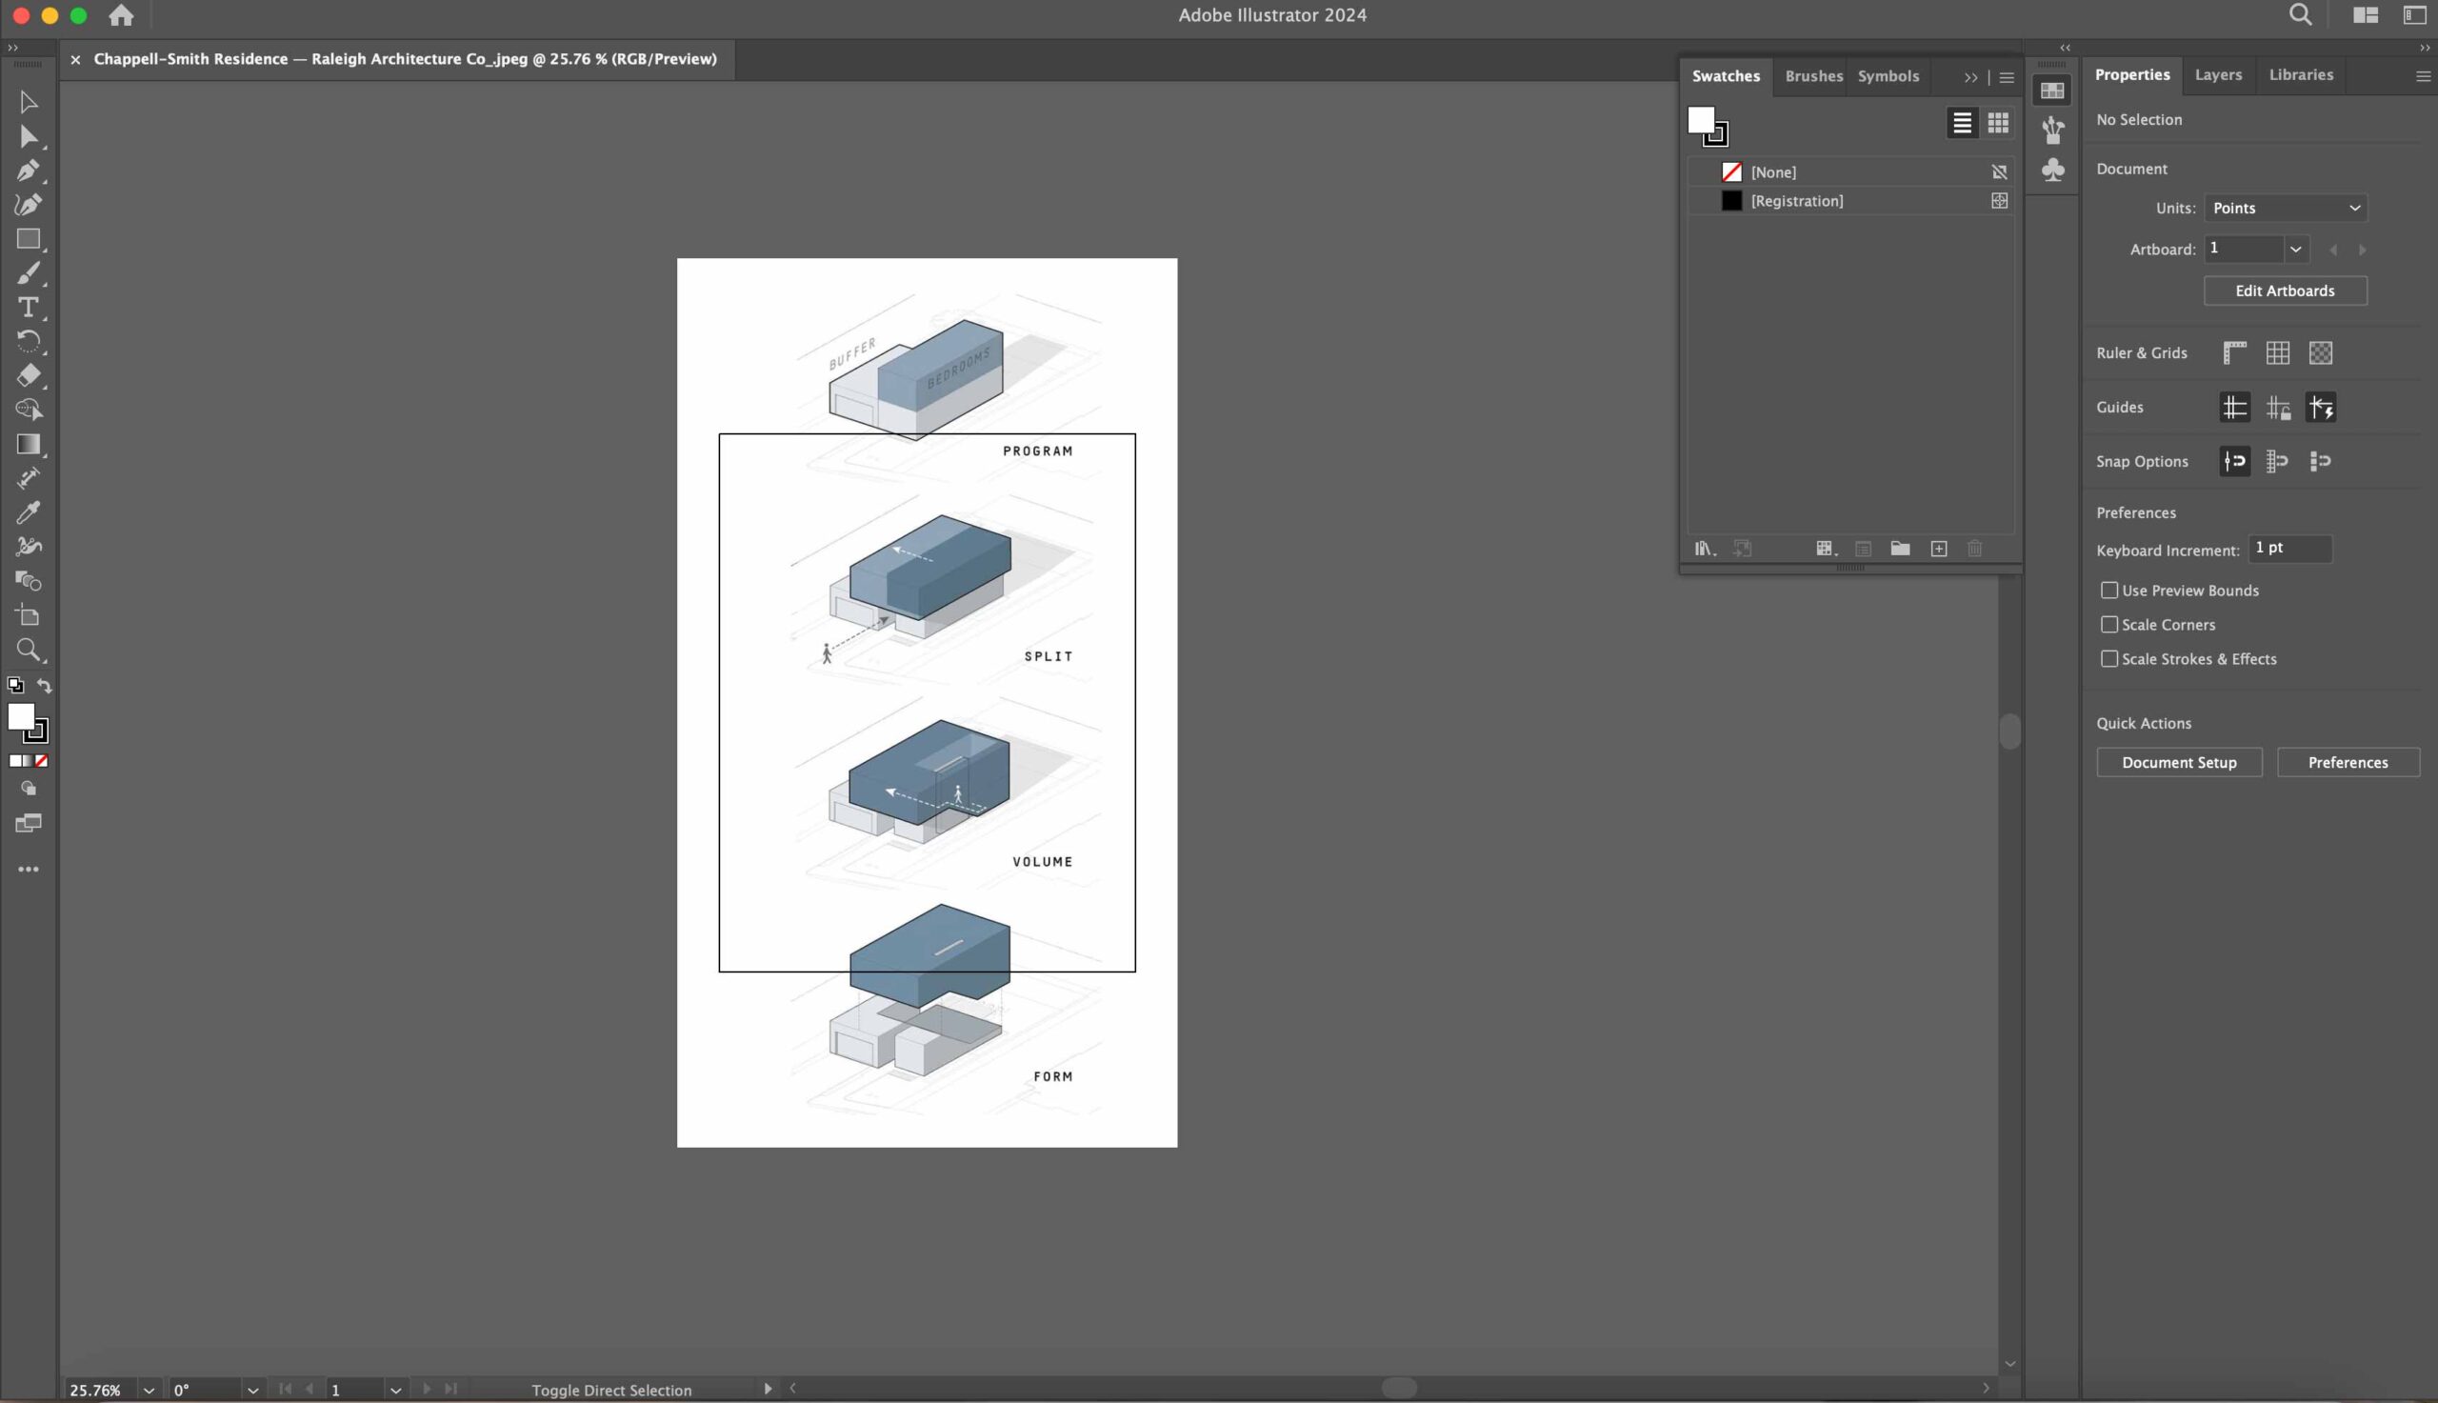The height and width of the screenshot is (1403, 2438).
Task: Select the Pen tool
Action: click(x=28, y=170)
